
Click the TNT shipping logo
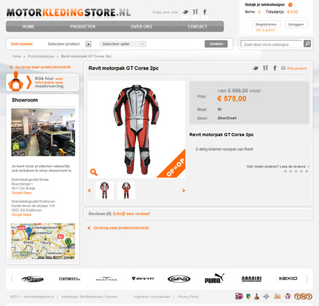[x=303, y=297]
